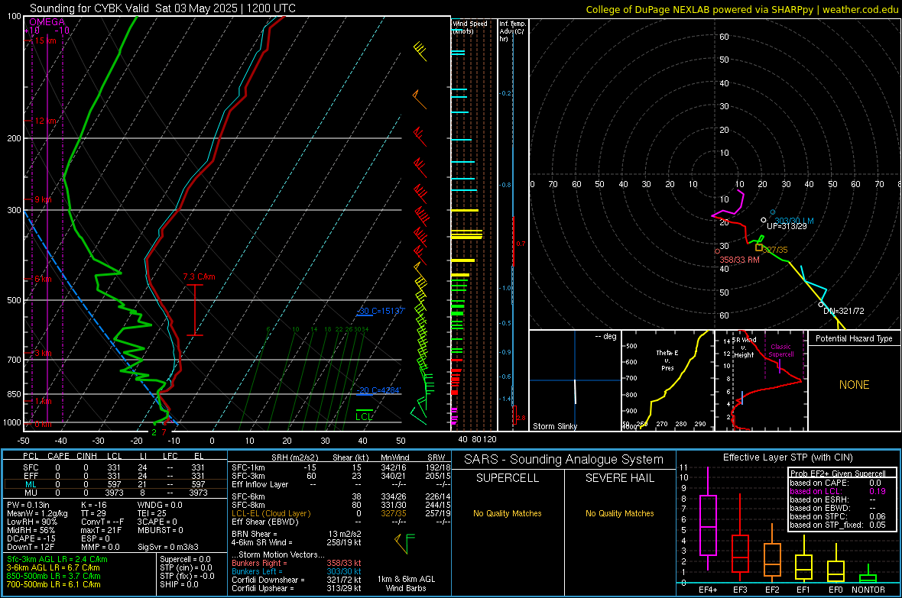Click the K = -16 index value
The height and width of the screenshot is (598, 902).
[x=94, y=505]
